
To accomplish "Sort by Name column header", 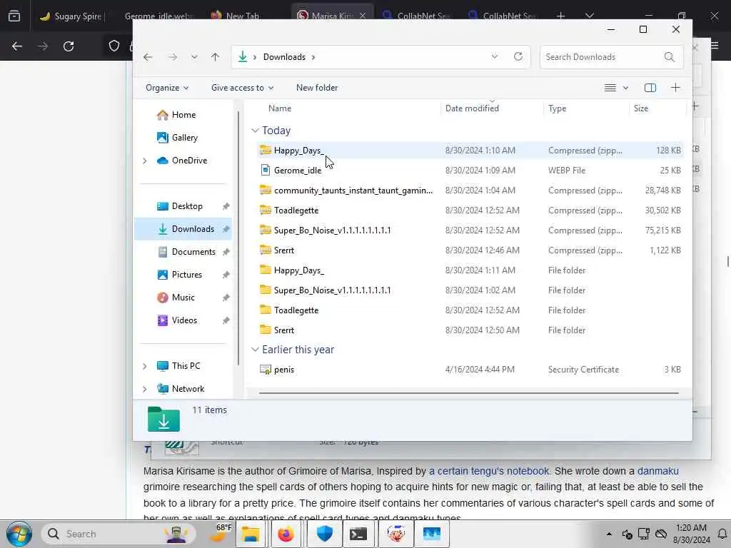I will pyautogui.click(x=280, y=108).
